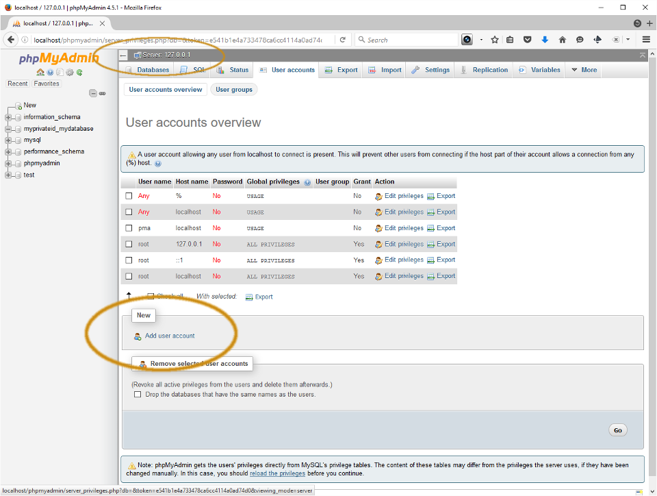Click site info icon in address bar

click(x=25, y=40)
